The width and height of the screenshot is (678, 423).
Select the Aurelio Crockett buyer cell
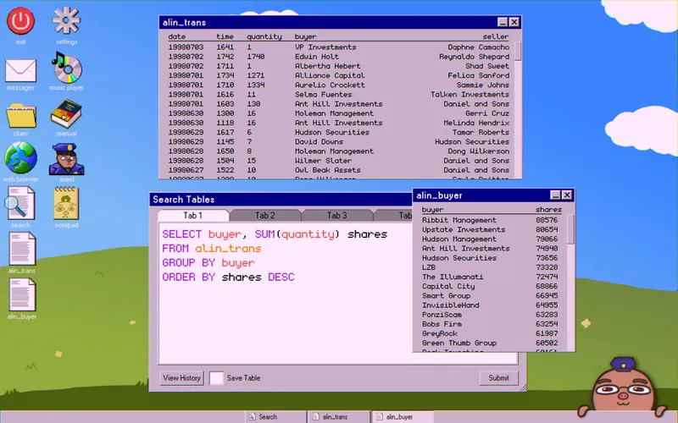tap(330, 85)
